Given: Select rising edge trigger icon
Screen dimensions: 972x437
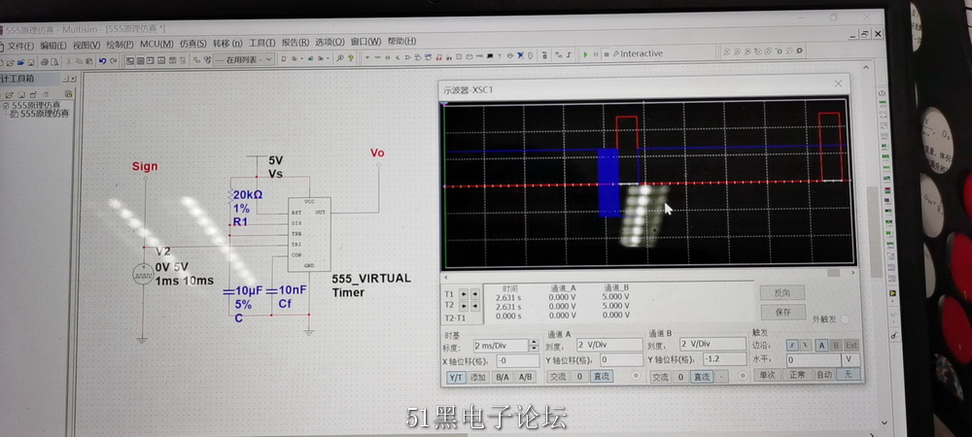Looking at the screenshot, I should 792,345.
